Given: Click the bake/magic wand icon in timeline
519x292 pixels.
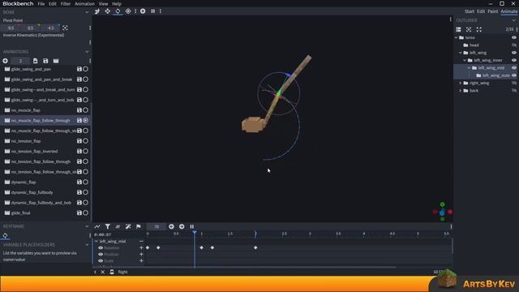Looking at the screenshot, I should 128,227.
